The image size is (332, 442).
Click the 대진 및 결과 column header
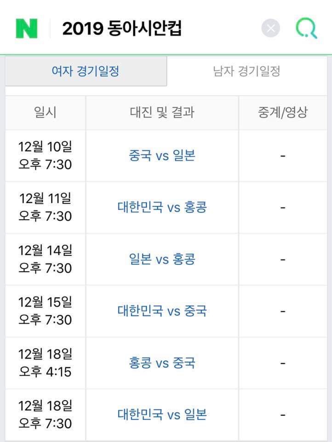(162, 112)
